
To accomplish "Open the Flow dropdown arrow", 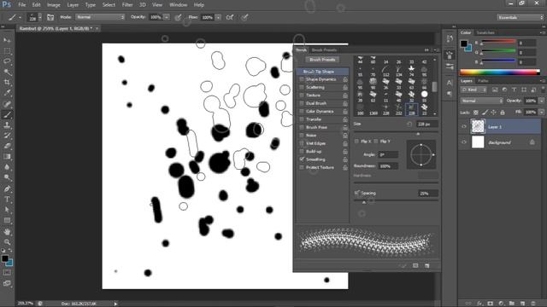I will (218, 17).
